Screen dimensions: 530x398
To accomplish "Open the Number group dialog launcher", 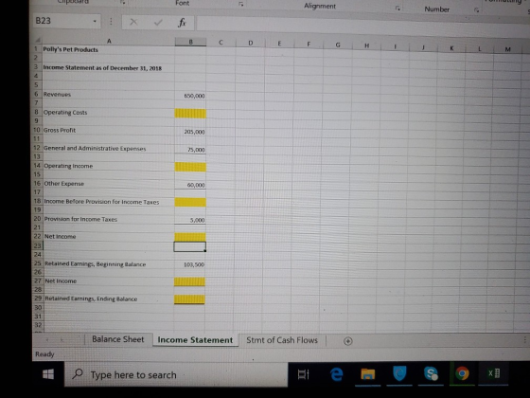I will [x=476, y=10].
